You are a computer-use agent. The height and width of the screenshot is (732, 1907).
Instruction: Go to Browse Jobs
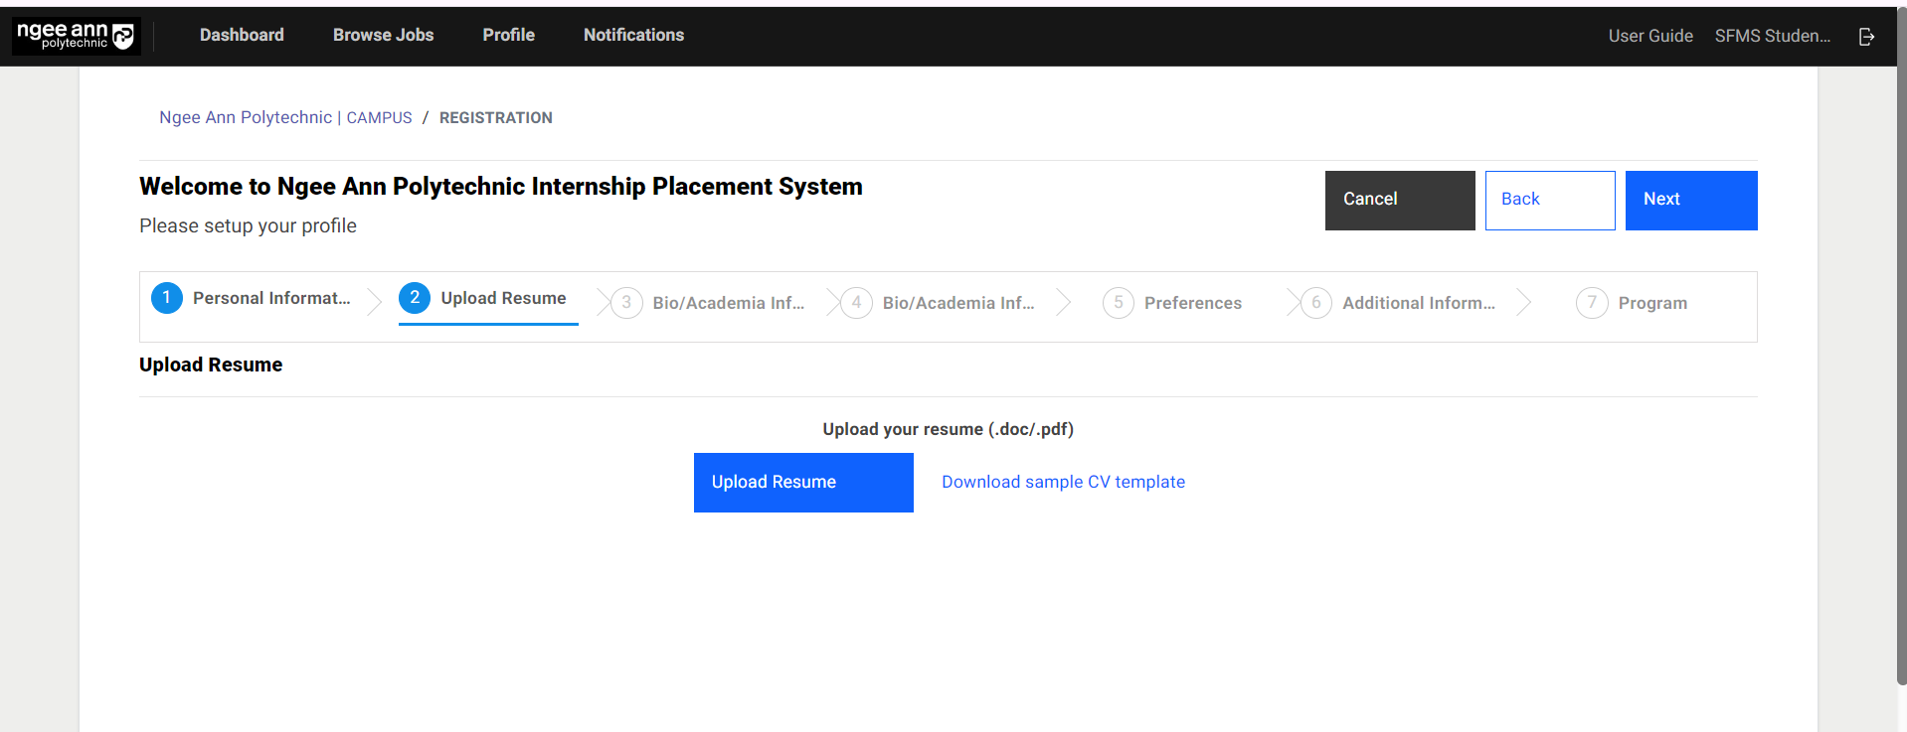(x=383, y=35)
